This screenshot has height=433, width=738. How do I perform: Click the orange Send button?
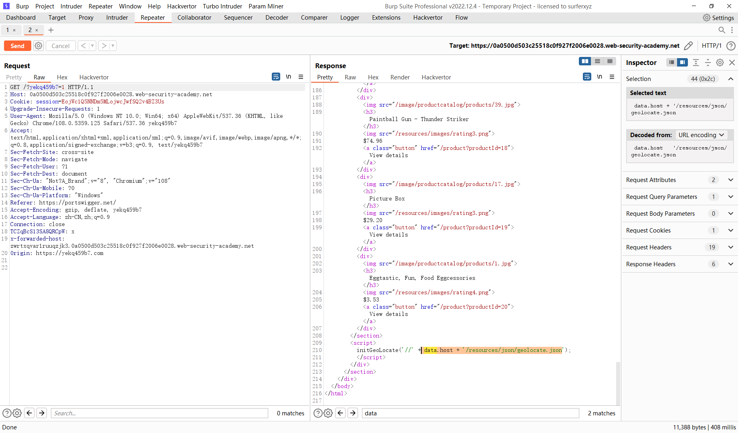[x=17, y=46]
